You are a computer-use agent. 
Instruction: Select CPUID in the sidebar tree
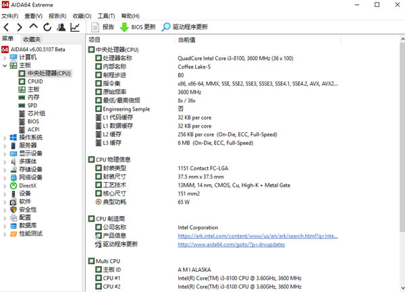35,81
